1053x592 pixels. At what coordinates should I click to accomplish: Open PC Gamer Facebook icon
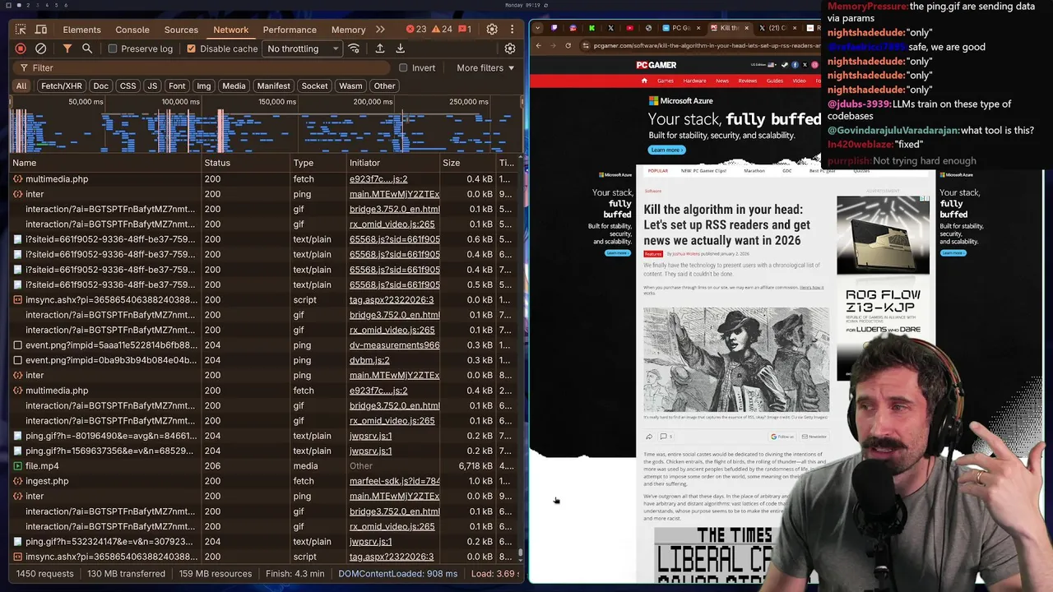click(795, 65)
